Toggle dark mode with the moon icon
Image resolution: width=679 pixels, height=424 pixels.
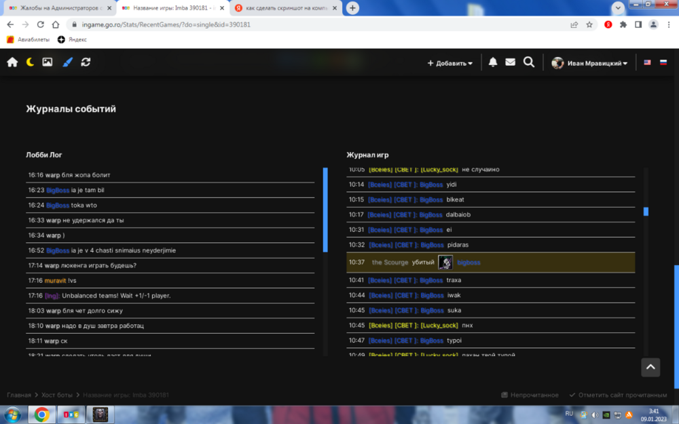click(30, 62)
